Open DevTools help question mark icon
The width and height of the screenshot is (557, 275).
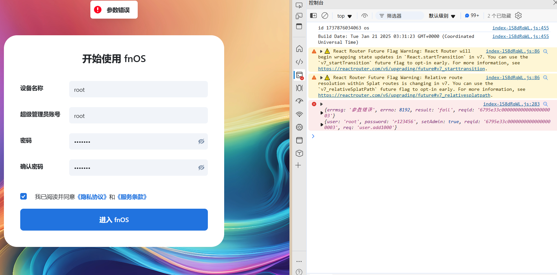pyautogui.click(x=299, y=272)
